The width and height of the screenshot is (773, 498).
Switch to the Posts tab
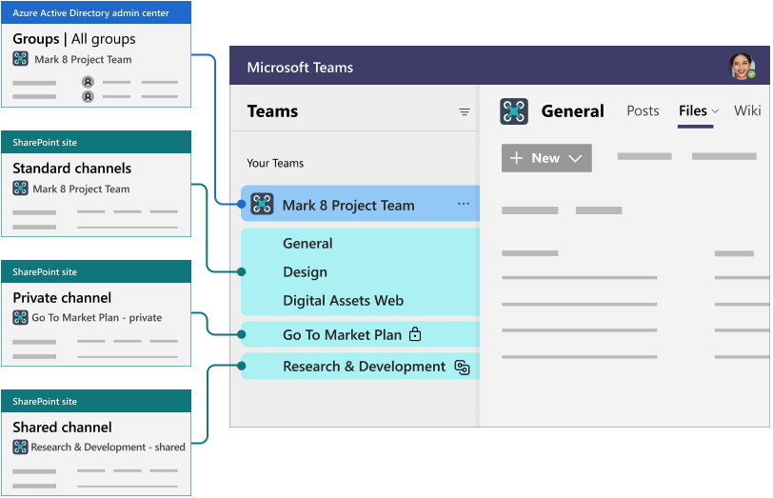click(x=643, y=111)
